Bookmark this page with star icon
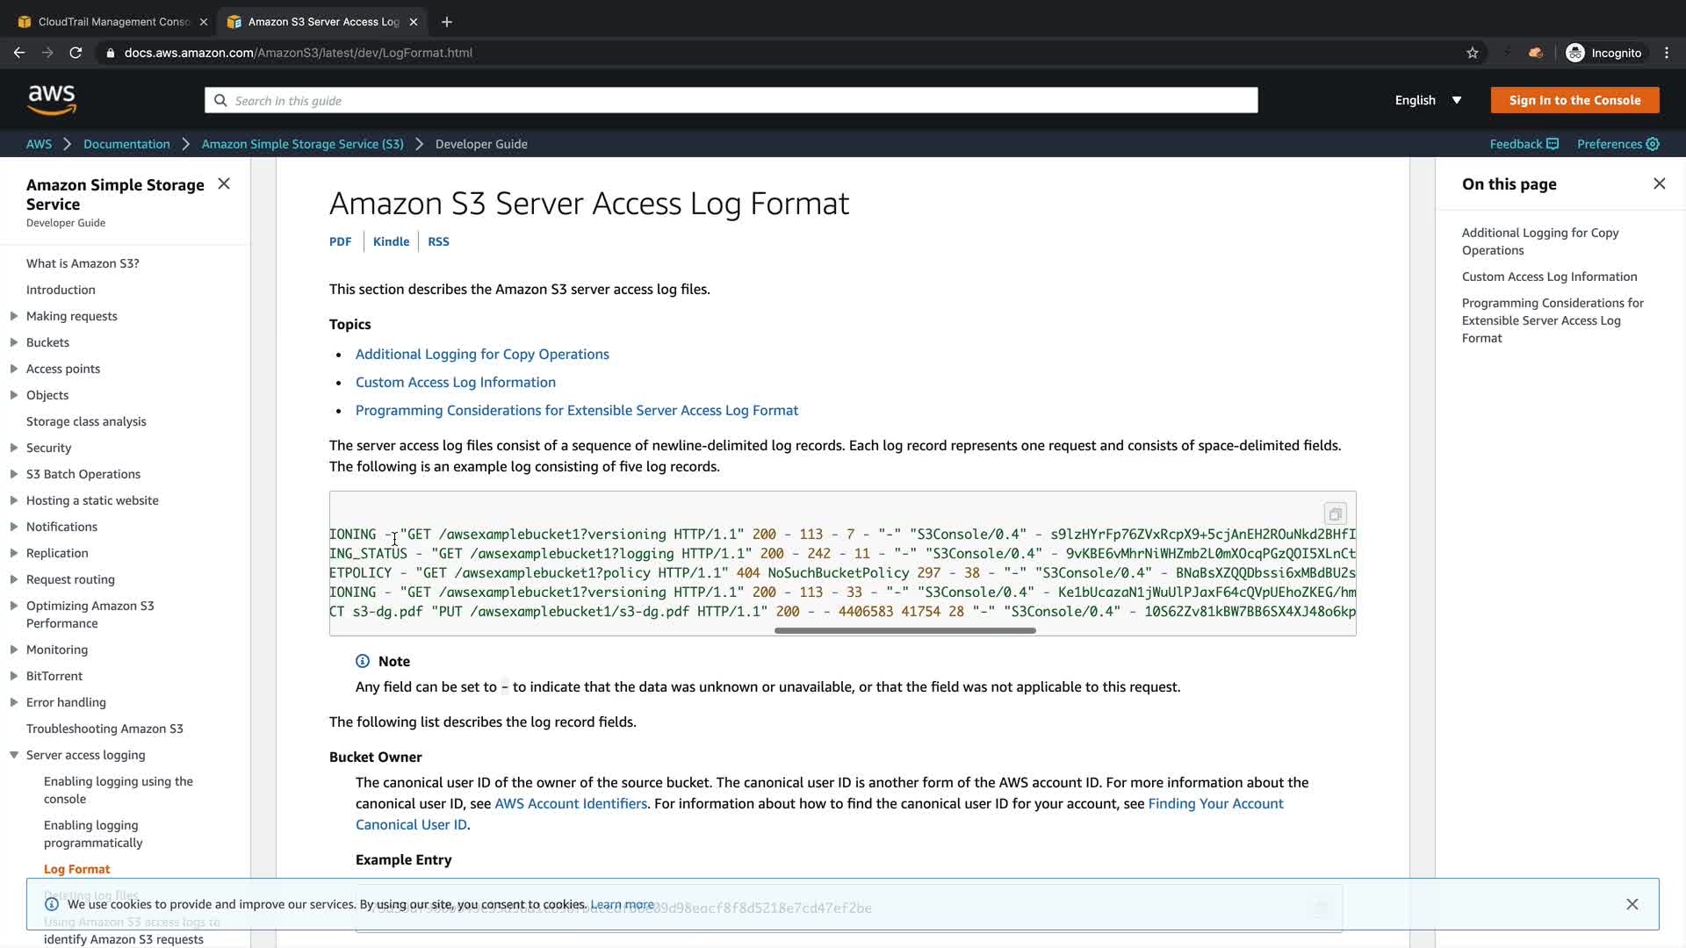 (1473, 53)
